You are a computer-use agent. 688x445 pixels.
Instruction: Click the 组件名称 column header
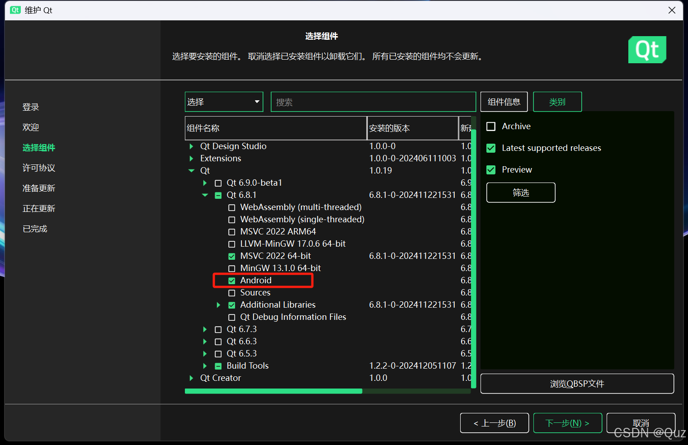point(276,128)
